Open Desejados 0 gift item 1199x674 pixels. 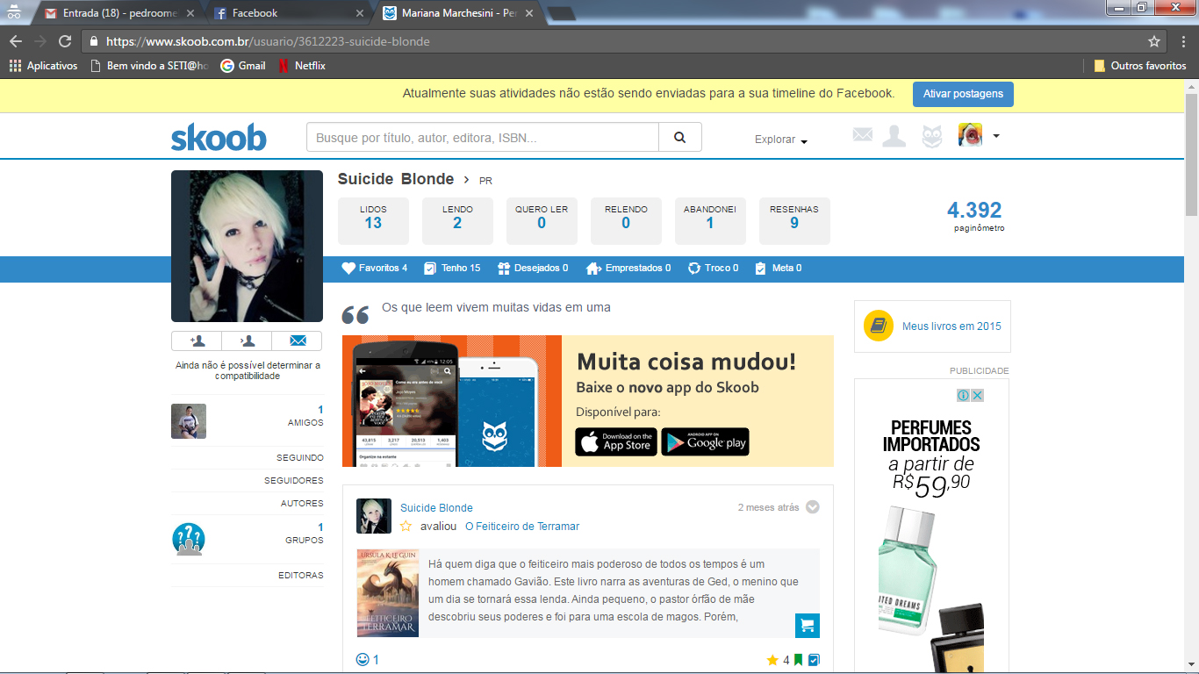click(532, 268)
